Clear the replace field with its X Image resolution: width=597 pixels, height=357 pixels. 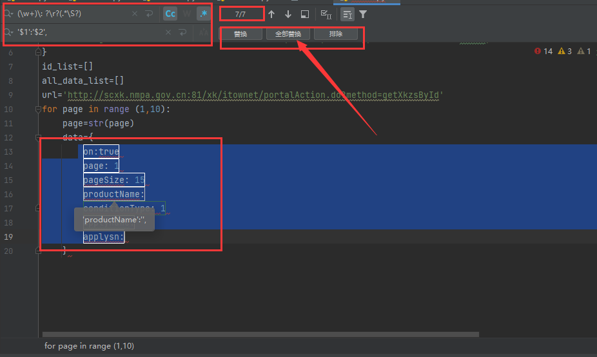[168, 32]
